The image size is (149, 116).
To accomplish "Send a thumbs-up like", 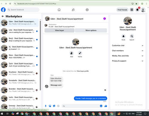I will [106, 106].
